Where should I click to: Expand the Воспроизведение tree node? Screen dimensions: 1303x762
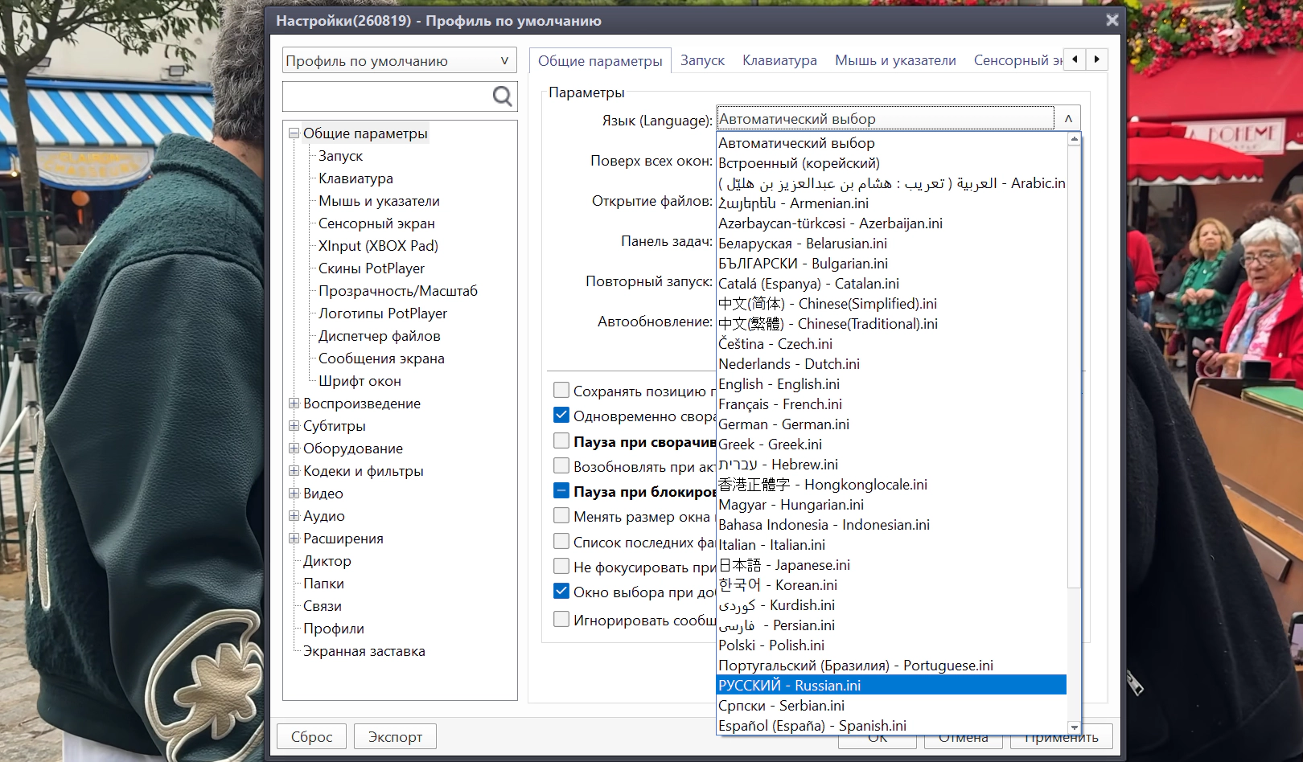[x=294, y=404]
